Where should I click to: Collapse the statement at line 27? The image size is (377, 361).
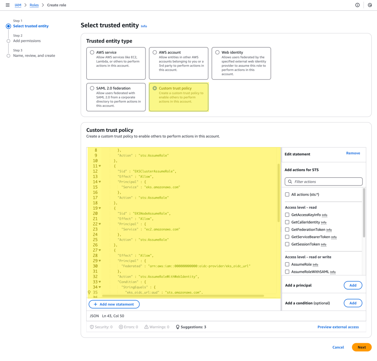click(100, 250)
